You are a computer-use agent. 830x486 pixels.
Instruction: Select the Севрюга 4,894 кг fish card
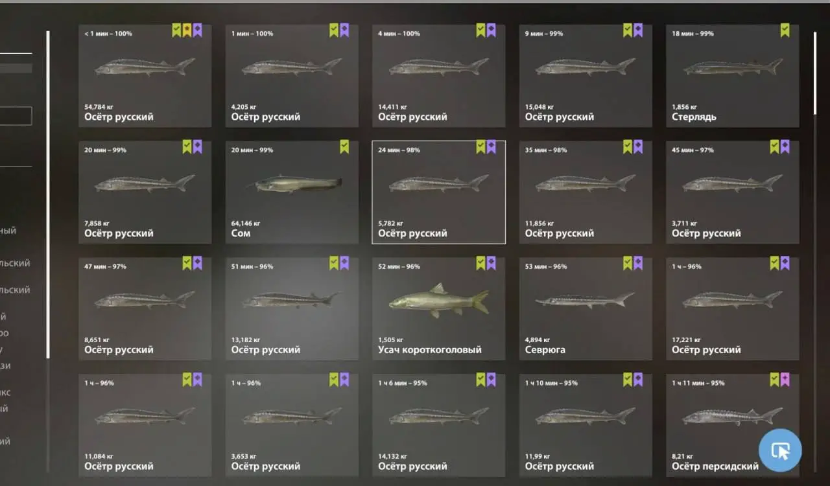(x=586, y=308)
